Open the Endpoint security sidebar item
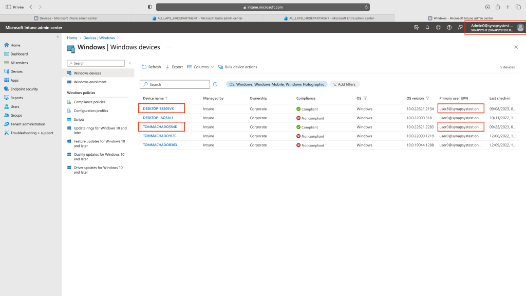The height and width of the screenshot is (296, 526). 24,89
